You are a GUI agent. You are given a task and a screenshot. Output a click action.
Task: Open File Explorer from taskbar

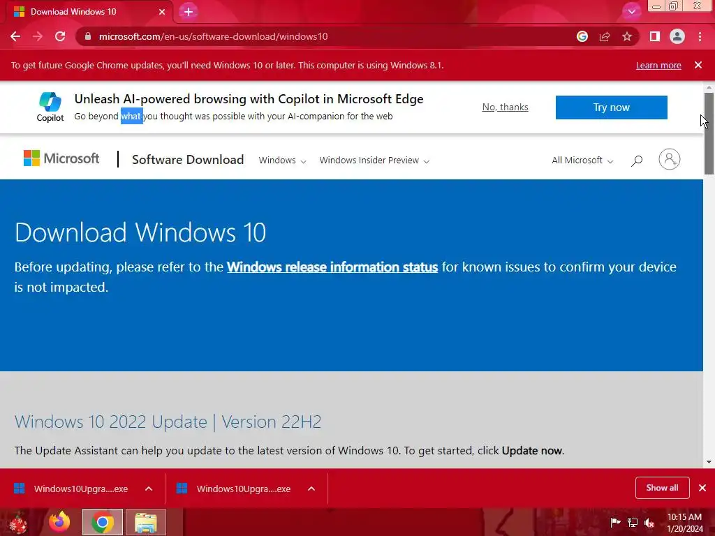(146, 522)
